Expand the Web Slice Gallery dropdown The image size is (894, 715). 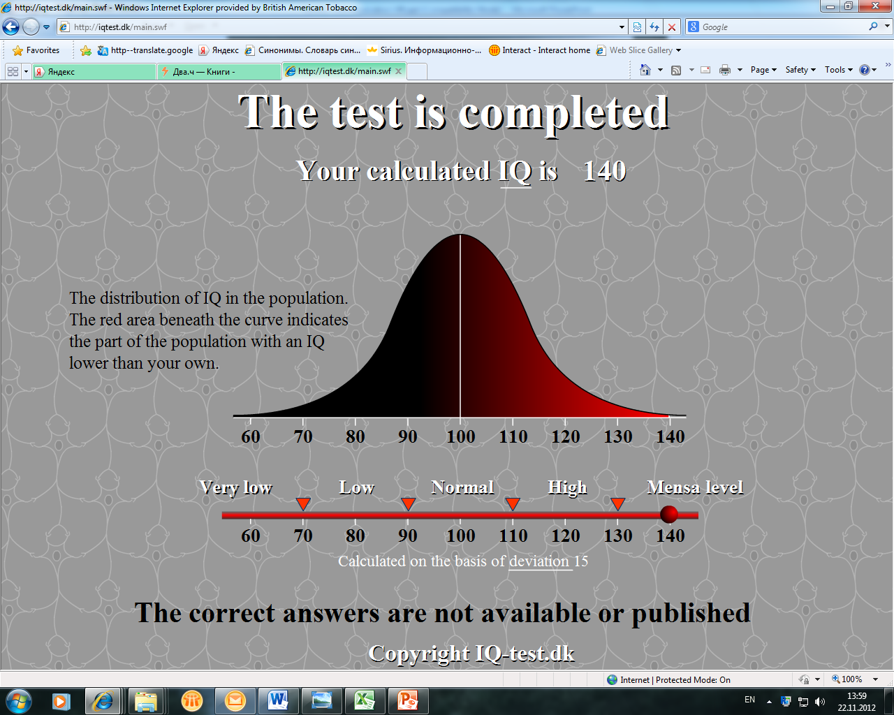click(678, 50)
